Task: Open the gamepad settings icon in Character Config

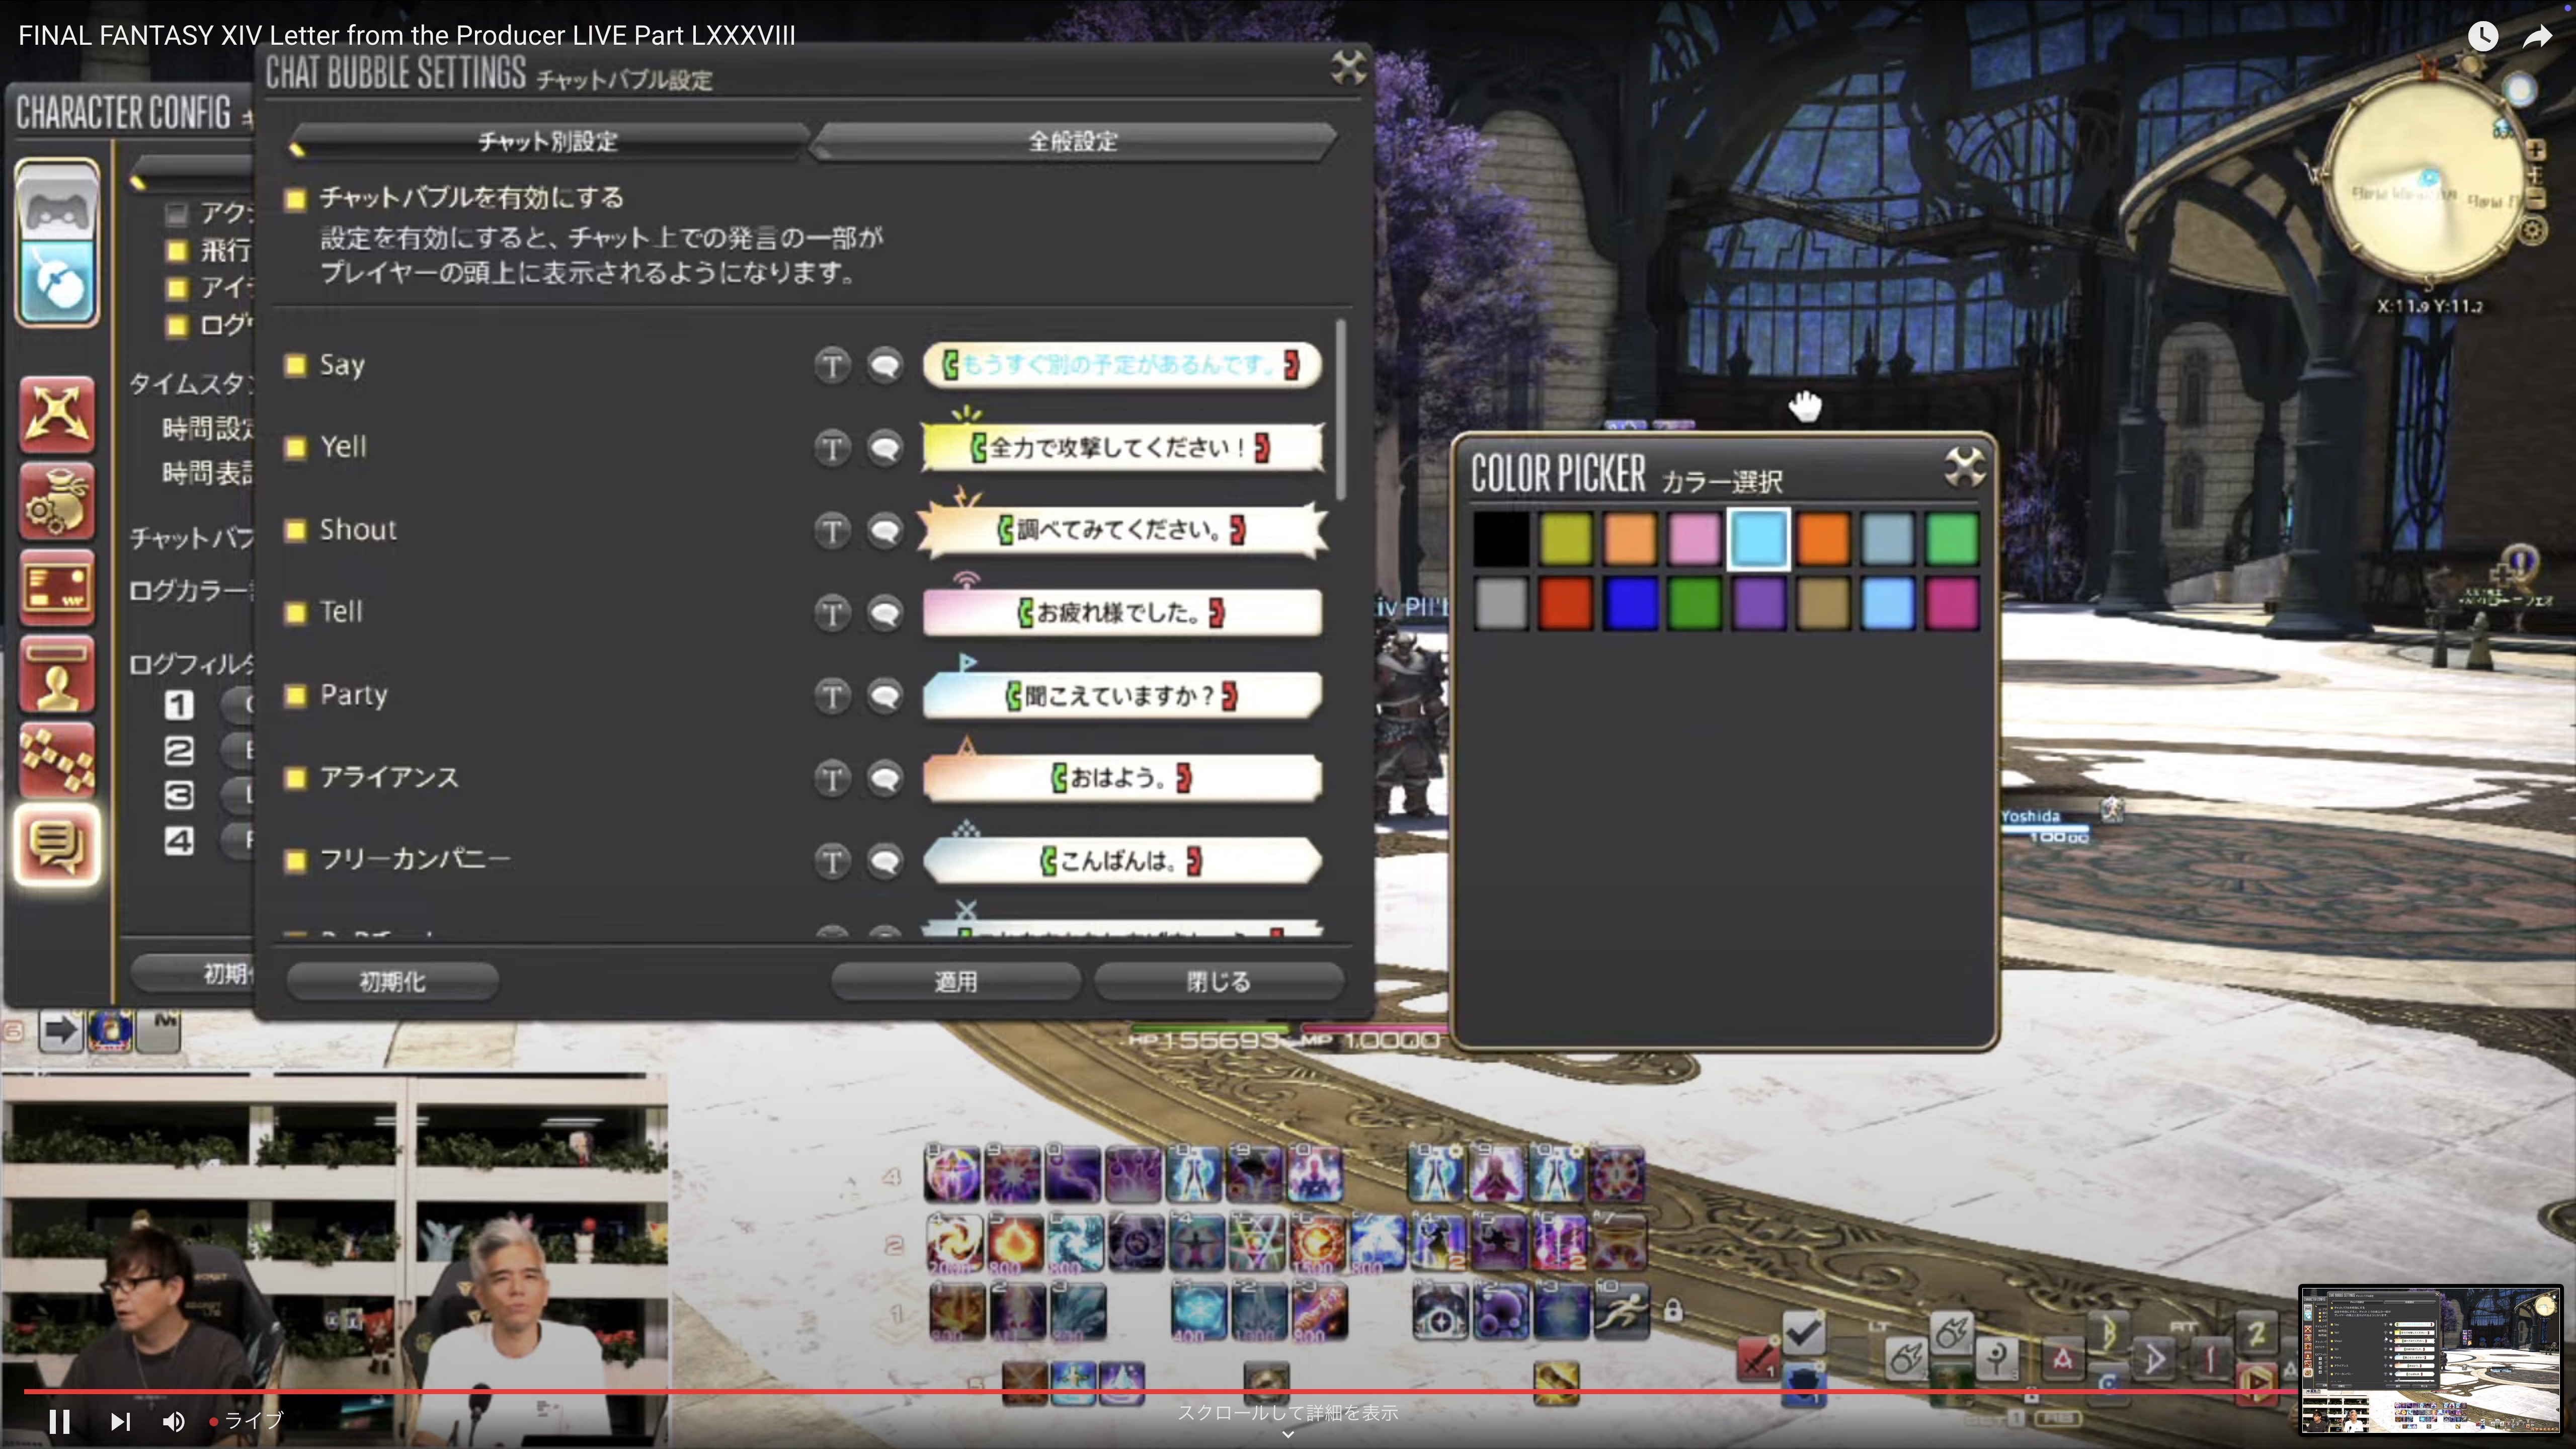Action: [58, 205]
